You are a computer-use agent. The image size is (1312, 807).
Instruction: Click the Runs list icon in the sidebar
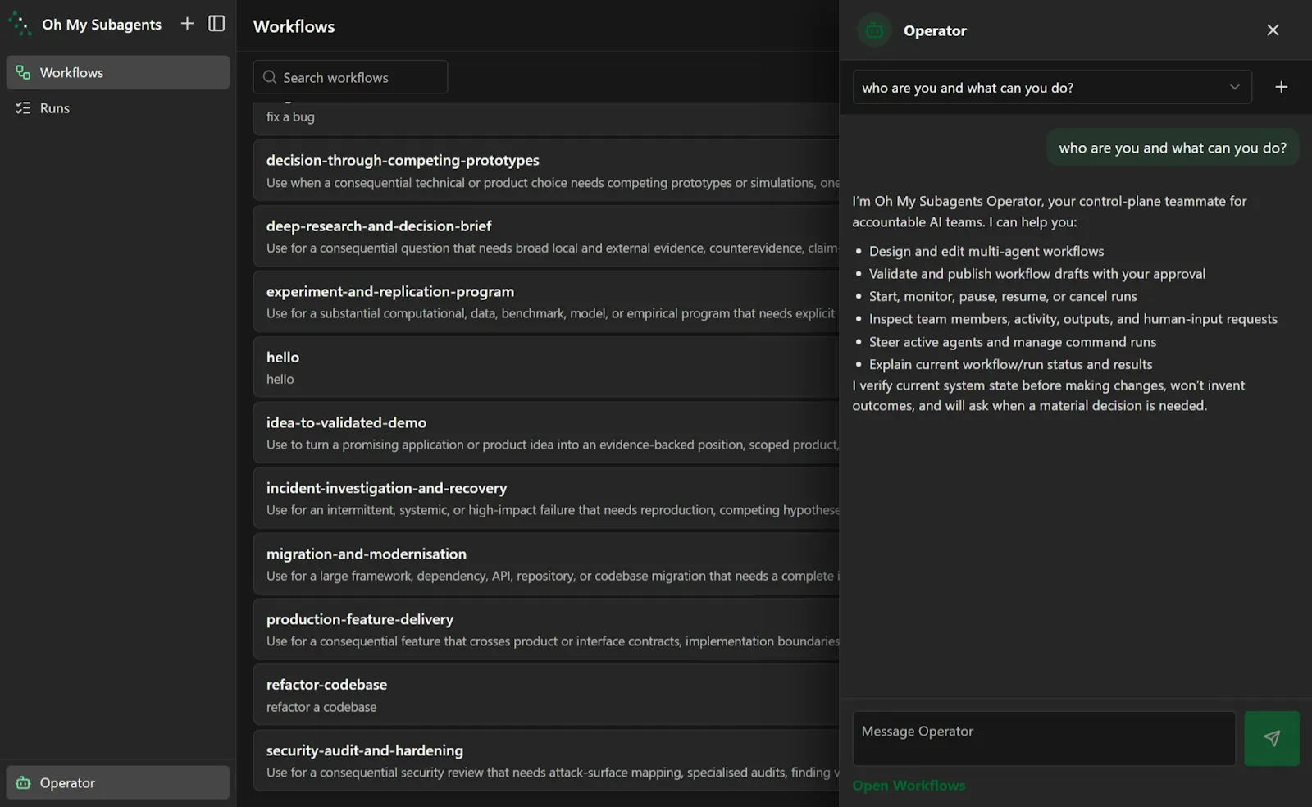tap(23, 108)
